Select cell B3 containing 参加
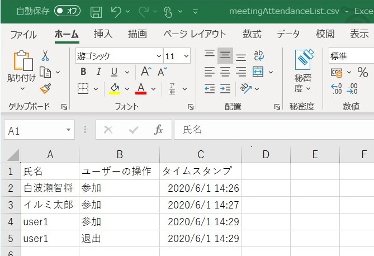This screenshot has height=256, width=374. click(x=119, y=205)
